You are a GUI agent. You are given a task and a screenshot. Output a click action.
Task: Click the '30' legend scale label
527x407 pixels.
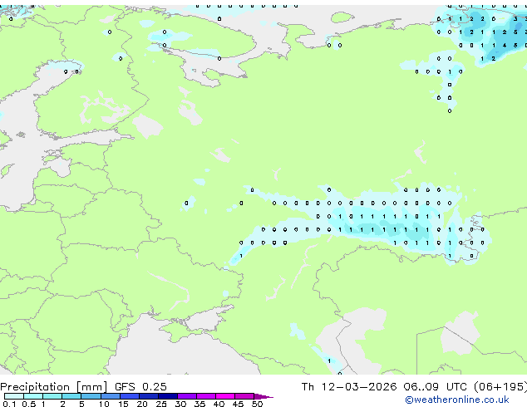click(x=180, y=404)
